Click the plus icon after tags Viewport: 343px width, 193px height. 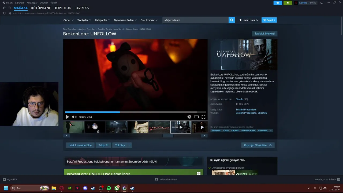(x=271, y=131)
